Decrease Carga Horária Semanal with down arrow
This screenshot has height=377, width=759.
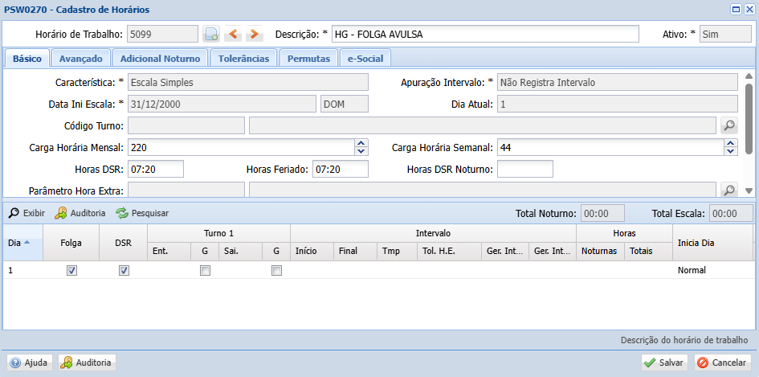tap(730, 151)
